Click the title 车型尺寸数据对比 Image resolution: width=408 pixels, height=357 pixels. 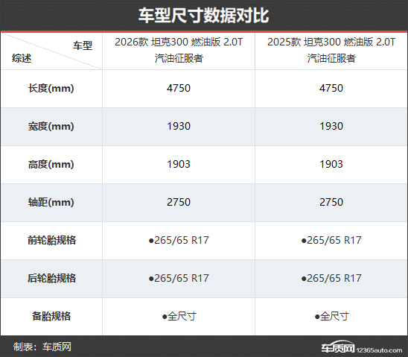click(x=203, y=16)
